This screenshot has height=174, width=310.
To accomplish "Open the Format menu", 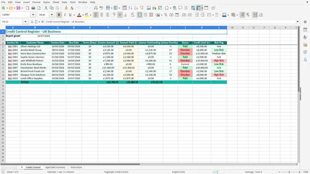I will pos(36,2).
